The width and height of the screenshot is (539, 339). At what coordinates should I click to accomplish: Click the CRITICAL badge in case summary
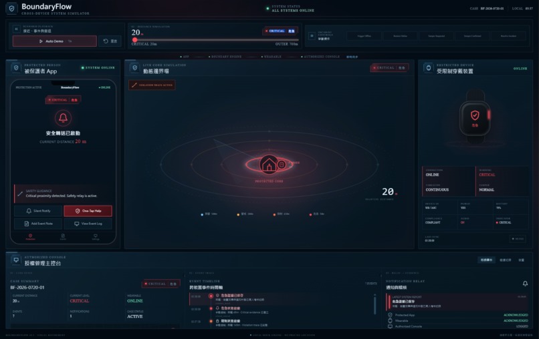[161, 284]
